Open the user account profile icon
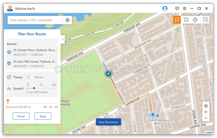The width and height of the screenshot is (217, 138). point(165,8)
